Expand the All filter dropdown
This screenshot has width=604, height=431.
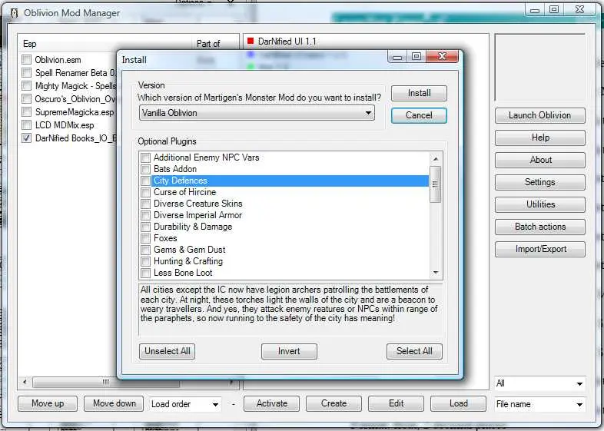click(539, 383)
